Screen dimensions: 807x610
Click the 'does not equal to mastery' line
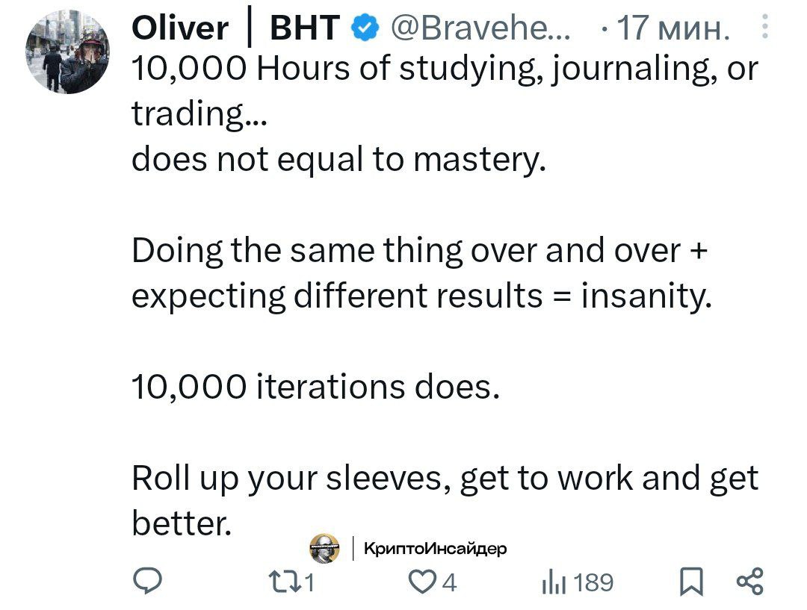point(338,159)
